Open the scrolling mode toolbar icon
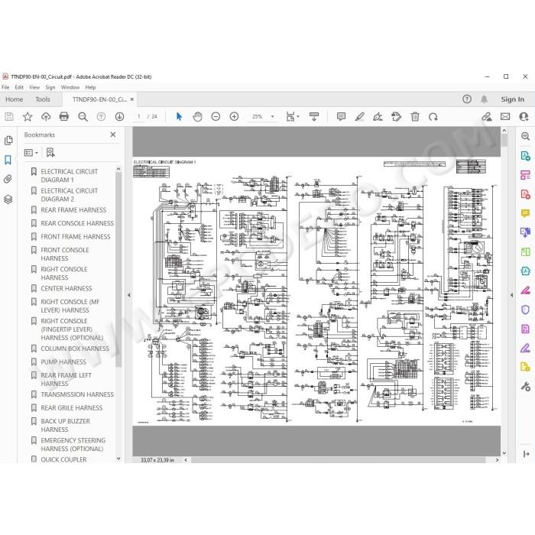Screen dimensions: 535x535 click(x=314, y=117)
